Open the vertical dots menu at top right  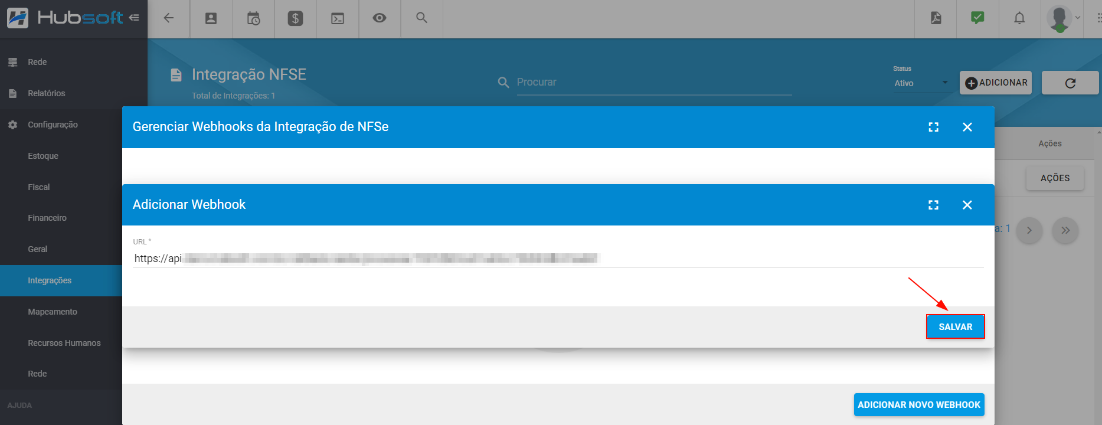pyautogui.click(x=1099, y=18)
